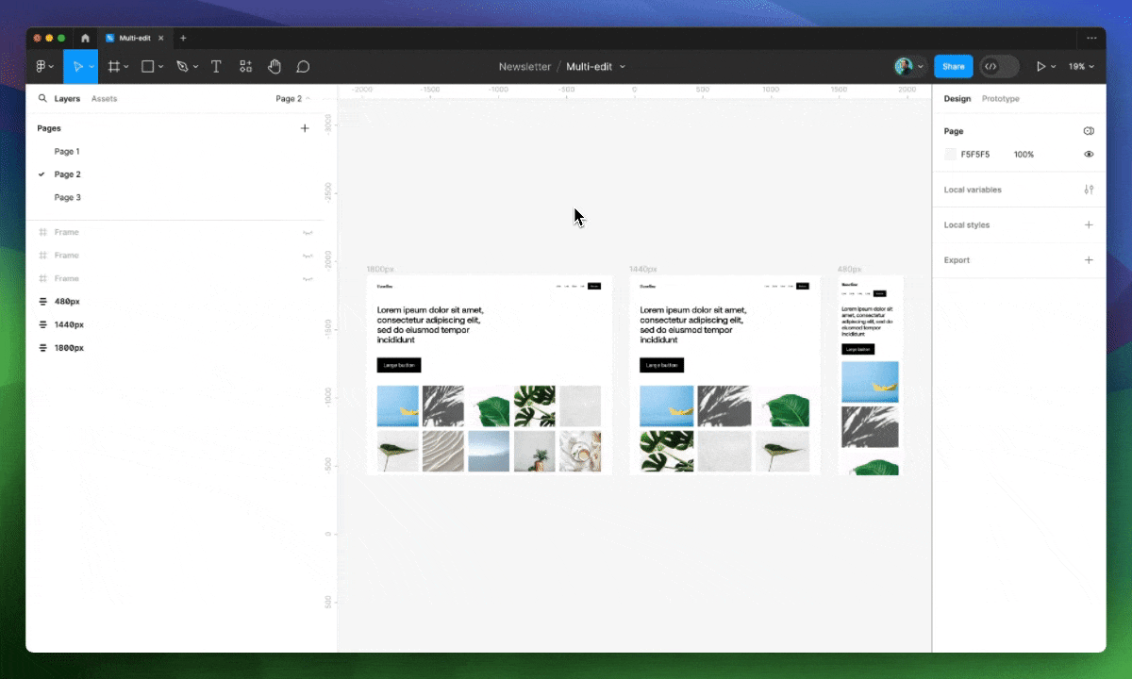Toggle Dev Mode switch
The width and height of the screenshot is (1132, 679).
[999, 67]
